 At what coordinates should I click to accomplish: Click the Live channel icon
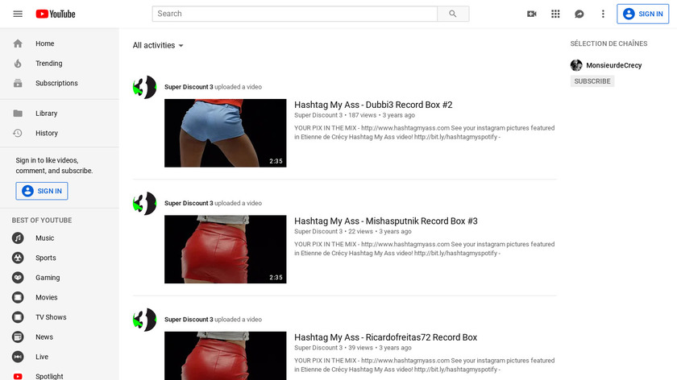(x=18, y=357)
